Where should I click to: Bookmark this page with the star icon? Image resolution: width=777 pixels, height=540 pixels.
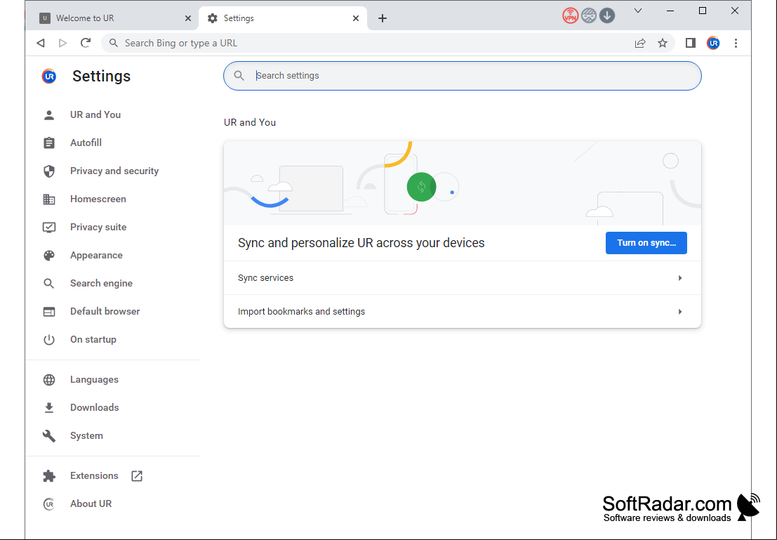(663, 43)
